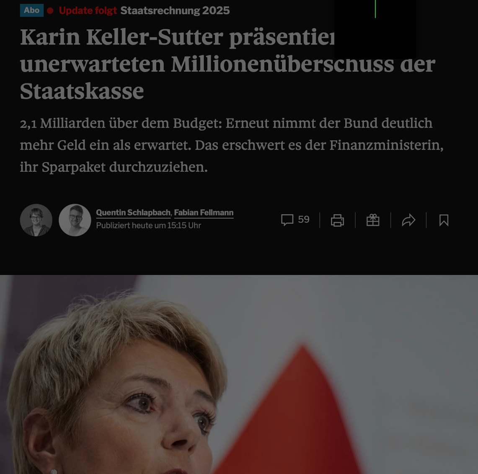This screenshot has width=478, height=474.
Task: Open the large article photo below the byline
Action: click(239, 374)
